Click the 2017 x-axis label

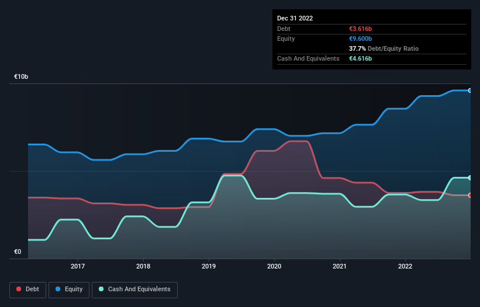(x=78, y=266)
